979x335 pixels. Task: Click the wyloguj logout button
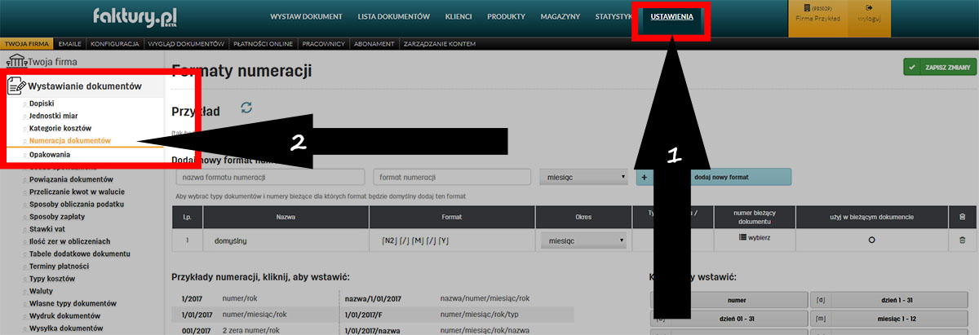tap(871, 19)
